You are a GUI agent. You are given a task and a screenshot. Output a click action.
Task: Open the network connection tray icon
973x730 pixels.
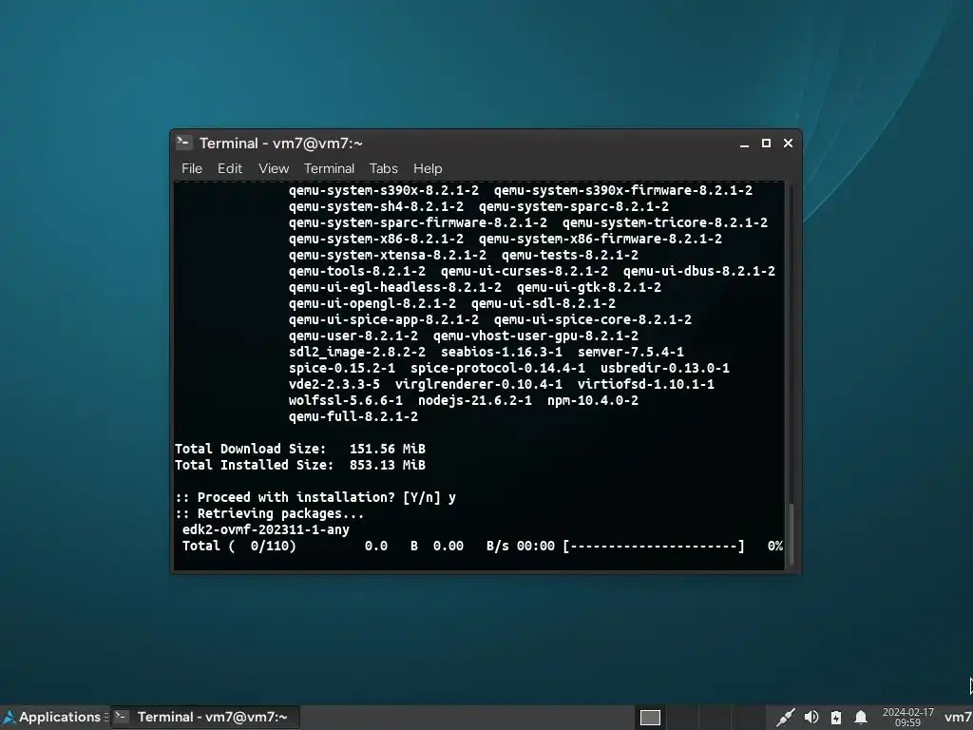[x=785, y=718]
